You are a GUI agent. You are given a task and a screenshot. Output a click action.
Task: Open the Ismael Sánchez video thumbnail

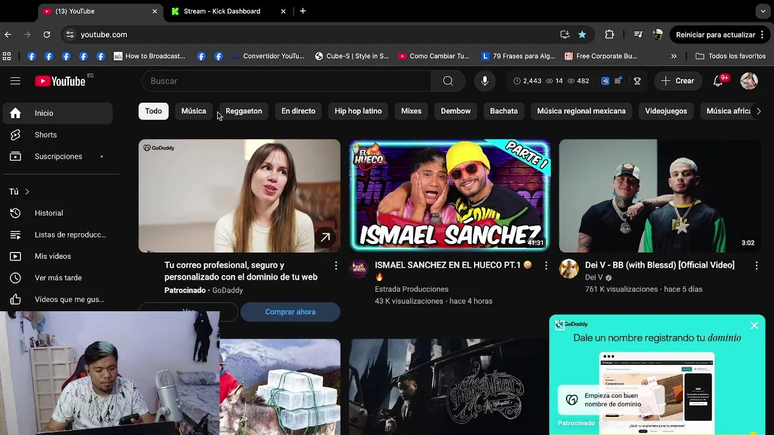click(x=449, y=196)
